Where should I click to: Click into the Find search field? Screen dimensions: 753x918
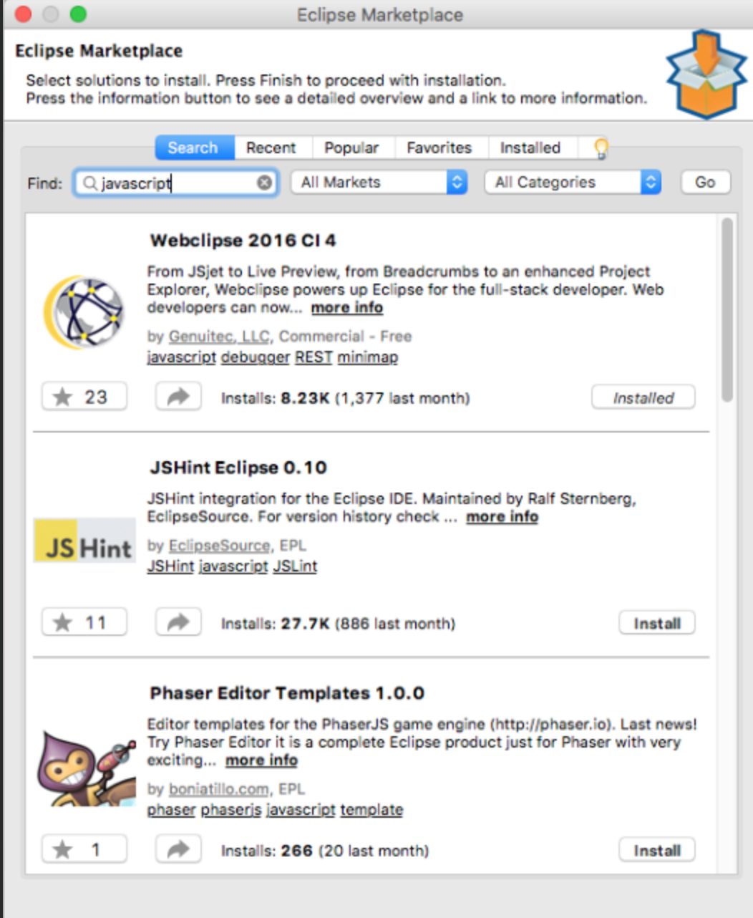(176, 183)
